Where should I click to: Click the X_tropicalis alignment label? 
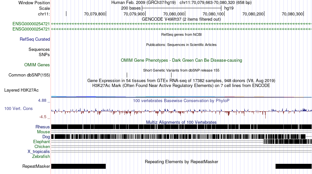coord(39,152)
